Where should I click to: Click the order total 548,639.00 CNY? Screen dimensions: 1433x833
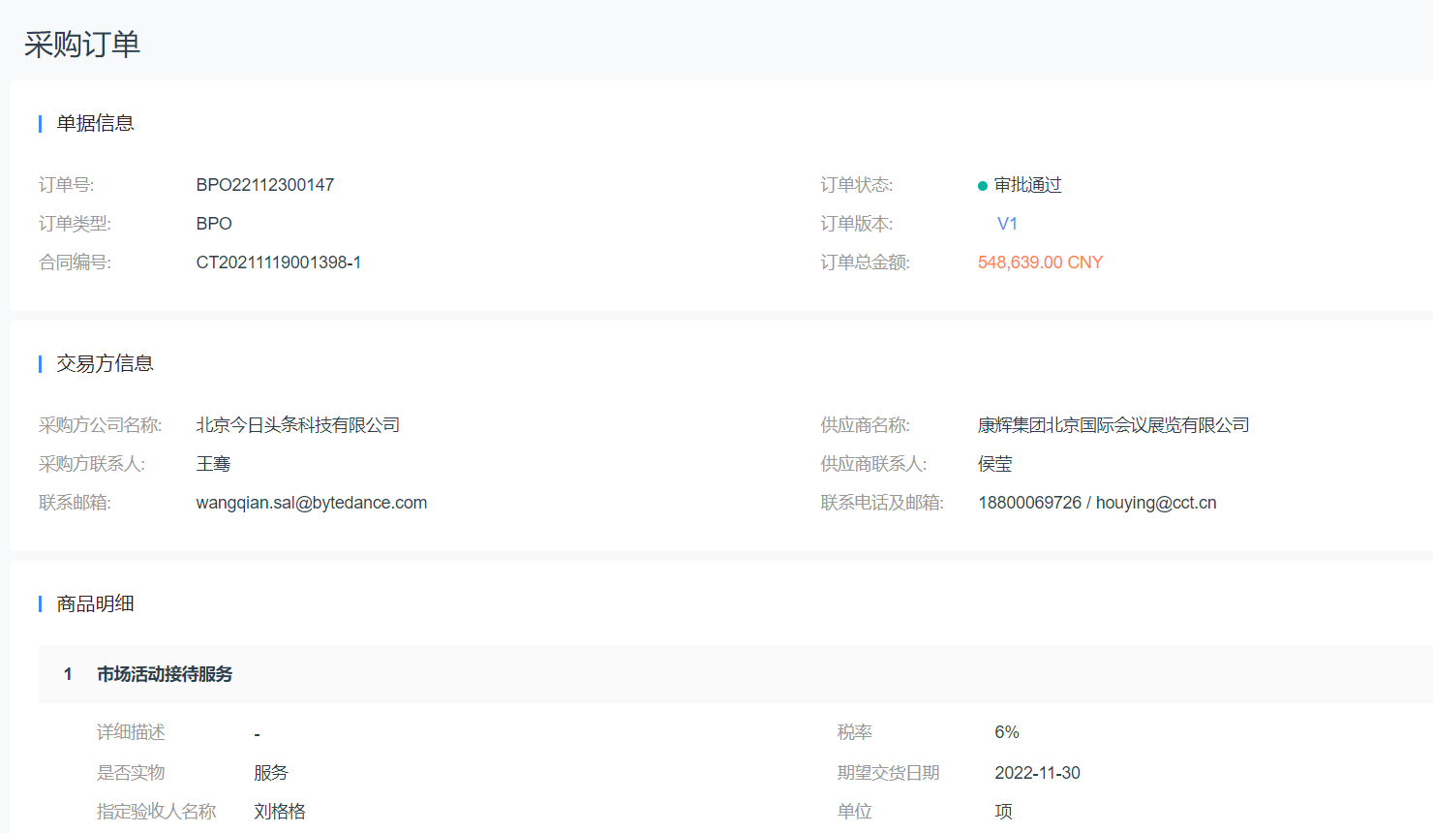tap(1040, 262)
